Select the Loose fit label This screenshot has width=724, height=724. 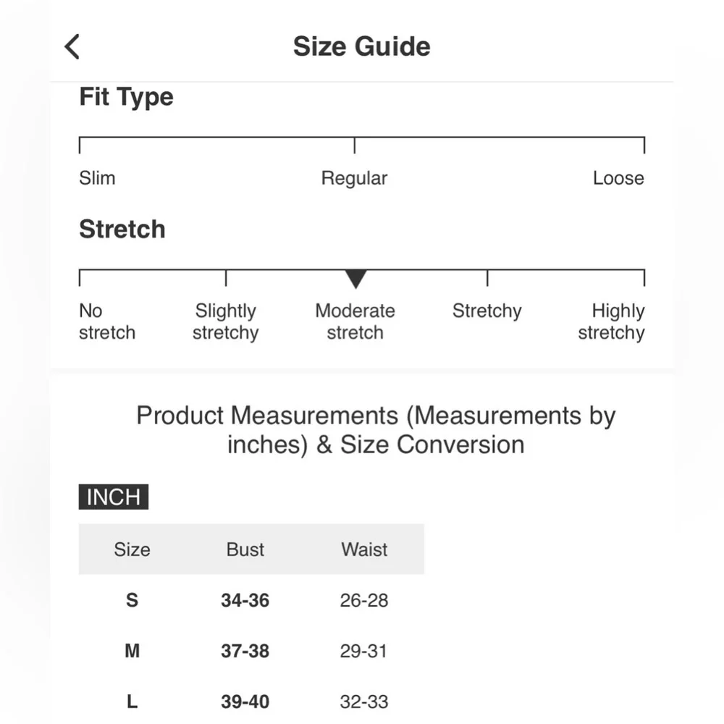[618, 178]
